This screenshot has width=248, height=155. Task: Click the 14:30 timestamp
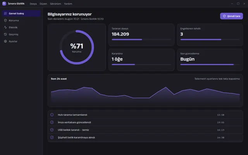click(220, 138)
